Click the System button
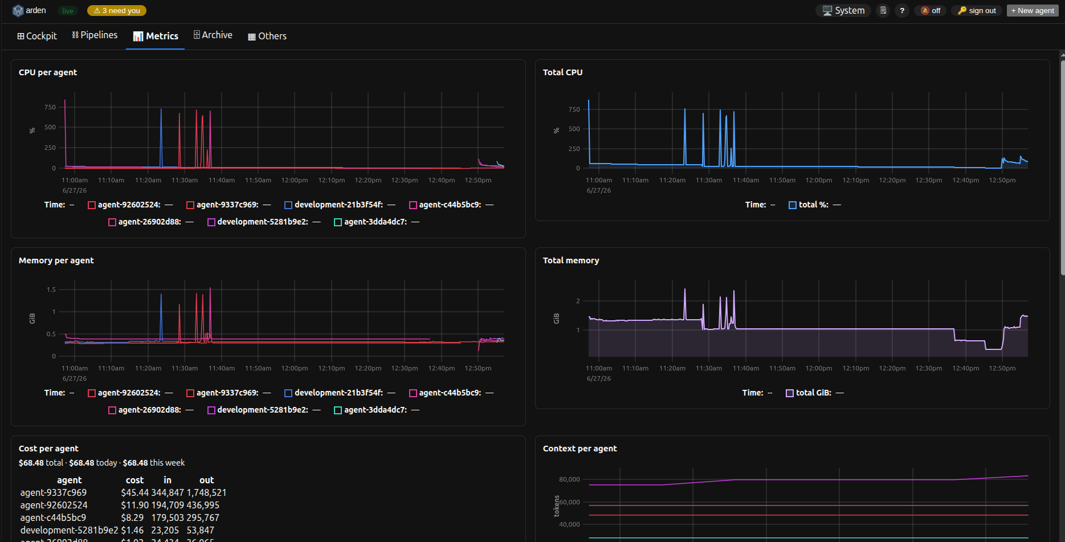1065x542 pixels. (x=843, y=10)
